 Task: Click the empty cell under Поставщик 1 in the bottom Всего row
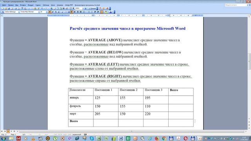106,123
